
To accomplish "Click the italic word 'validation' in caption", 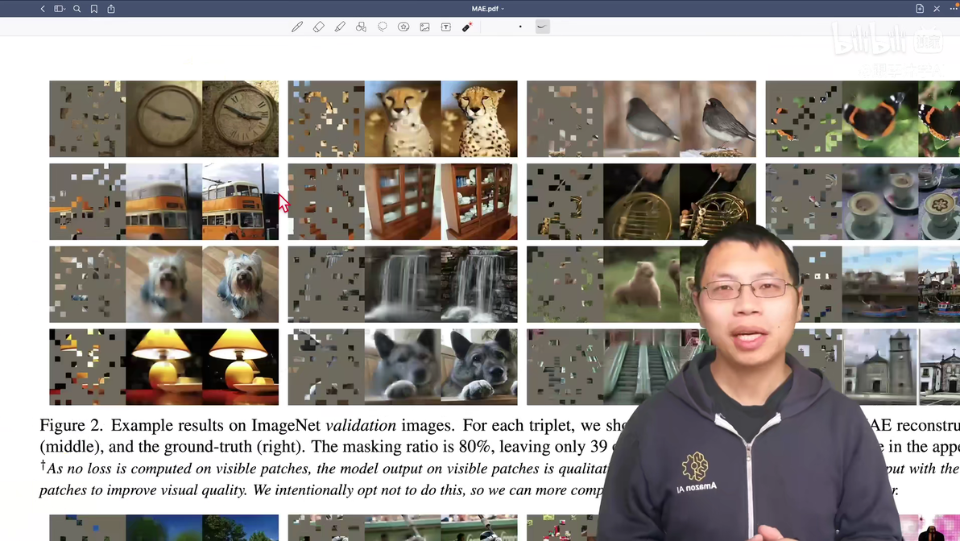I will click(361, 425).
